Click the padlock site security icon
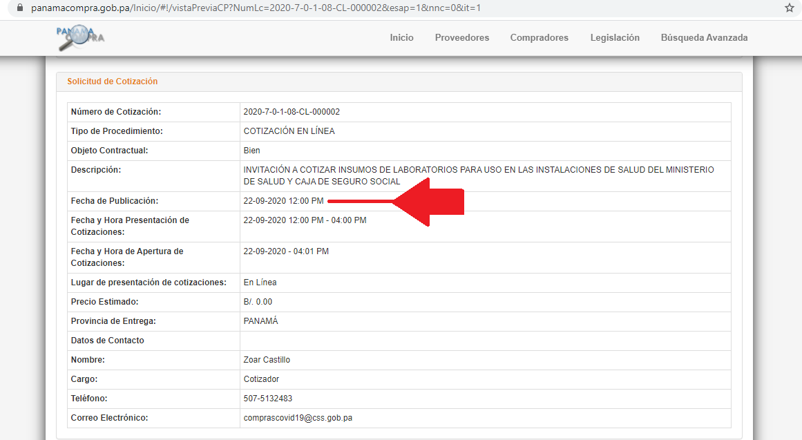This screenshot has width=802, height=440. click(20, 8)
